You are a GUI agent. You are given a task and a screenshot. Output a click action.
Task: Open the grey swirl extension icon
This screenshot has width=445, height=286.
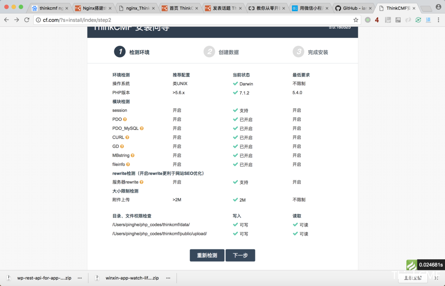tap(408, 20)
